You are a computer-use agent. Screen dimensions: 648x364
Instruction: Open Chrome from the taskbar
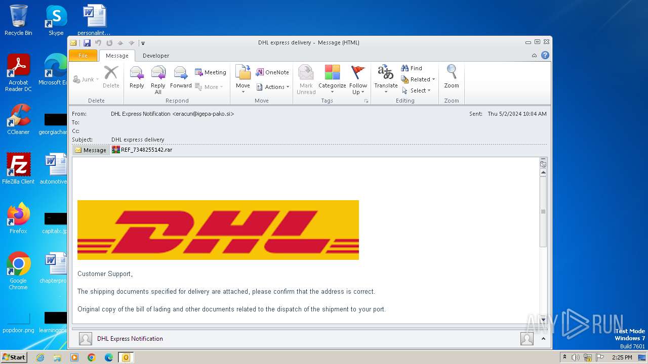pyautogui.click(x=91, y=357)
